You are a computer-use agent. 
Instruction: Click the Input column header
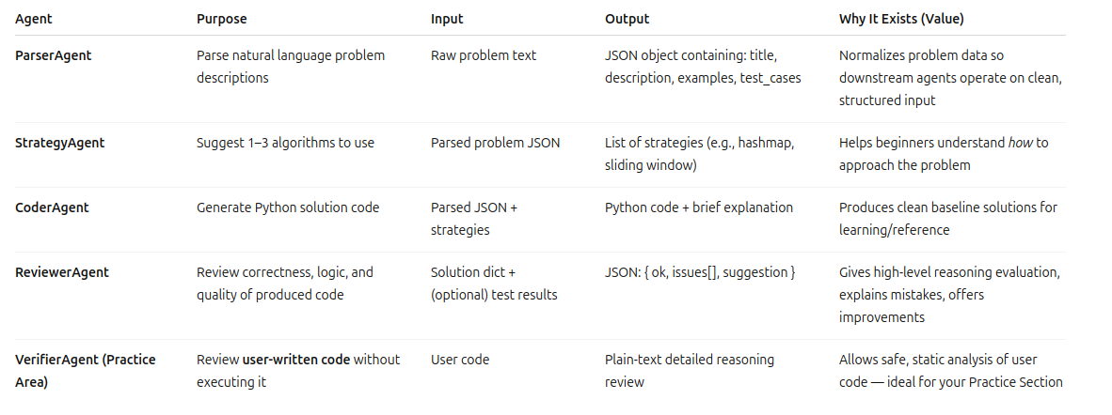(447, 19)
